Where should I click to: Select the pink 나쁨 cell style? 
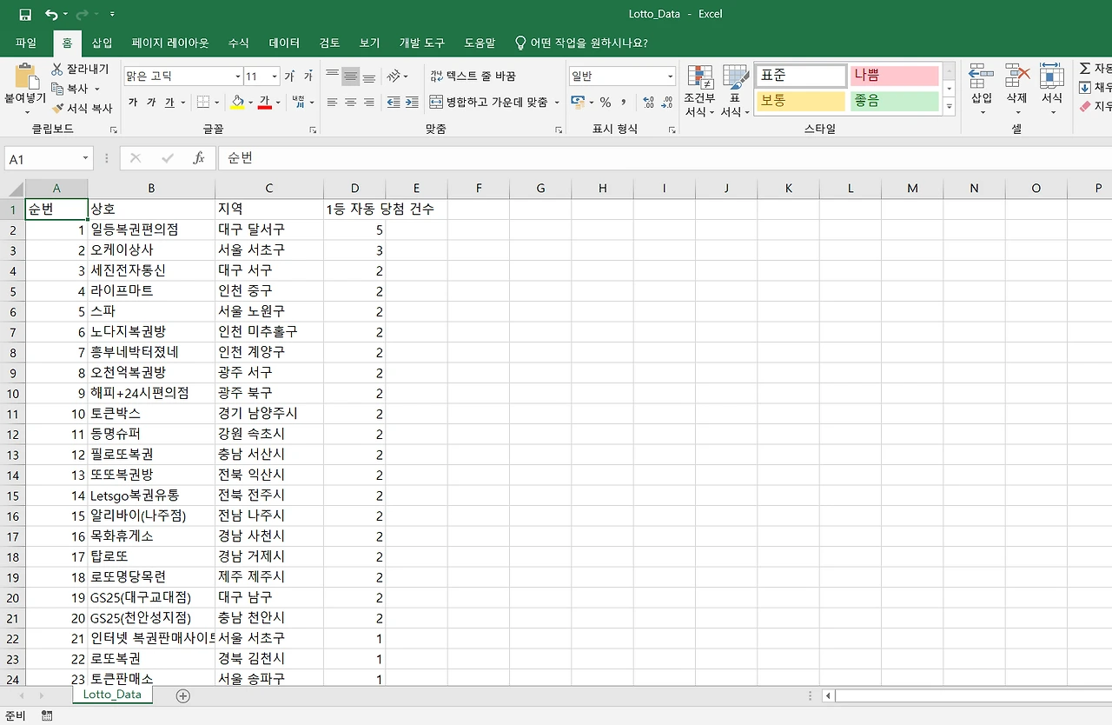click(x=895, y=76)
